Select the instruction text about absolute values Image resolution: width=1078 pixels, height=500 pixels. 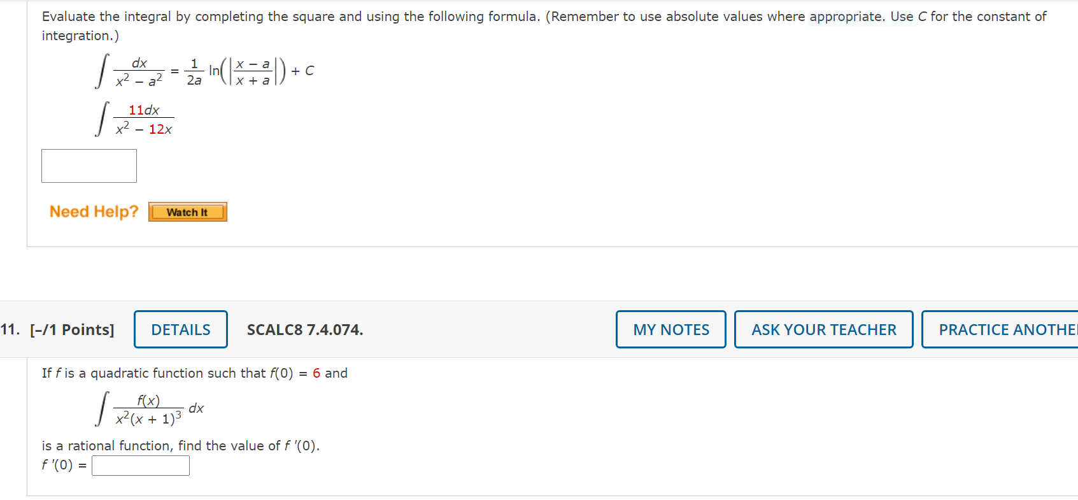point(700,16)
